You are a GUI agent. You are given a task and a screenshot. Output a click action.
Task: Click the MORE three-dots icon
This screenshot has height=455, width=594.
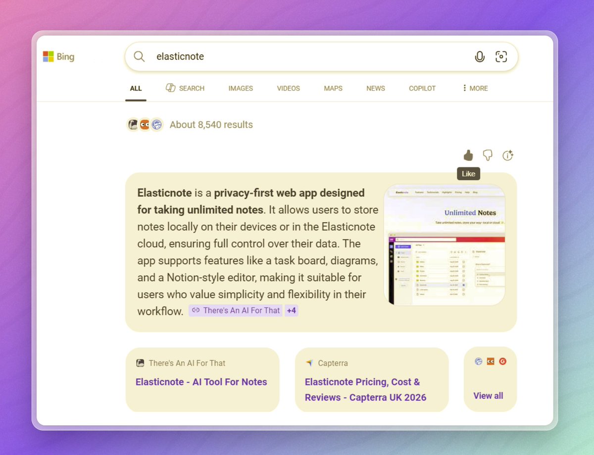point(464,88)
